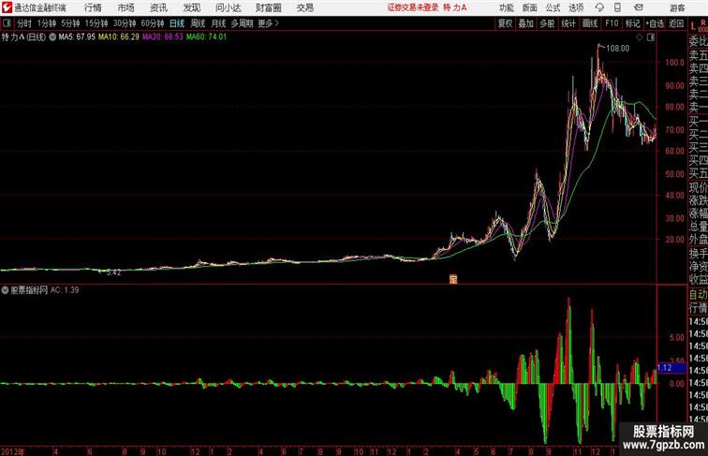Switch to the 30分钟 period tab
The height and width of the screenshot is (456, 708).
click(125, 23)
